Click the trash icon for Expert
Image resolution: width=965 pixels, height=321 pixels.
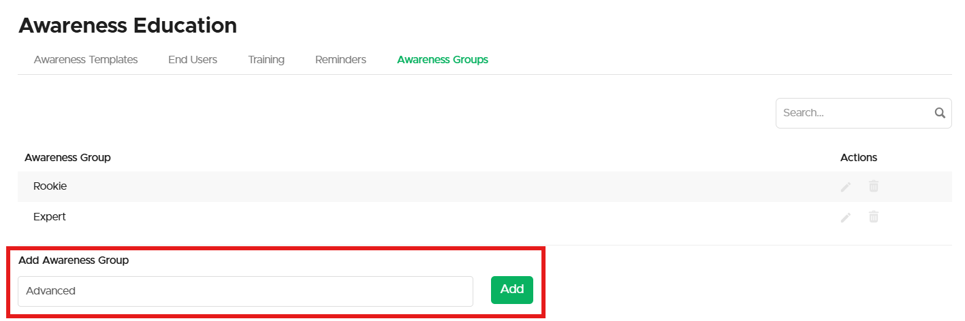click(874, 217)
